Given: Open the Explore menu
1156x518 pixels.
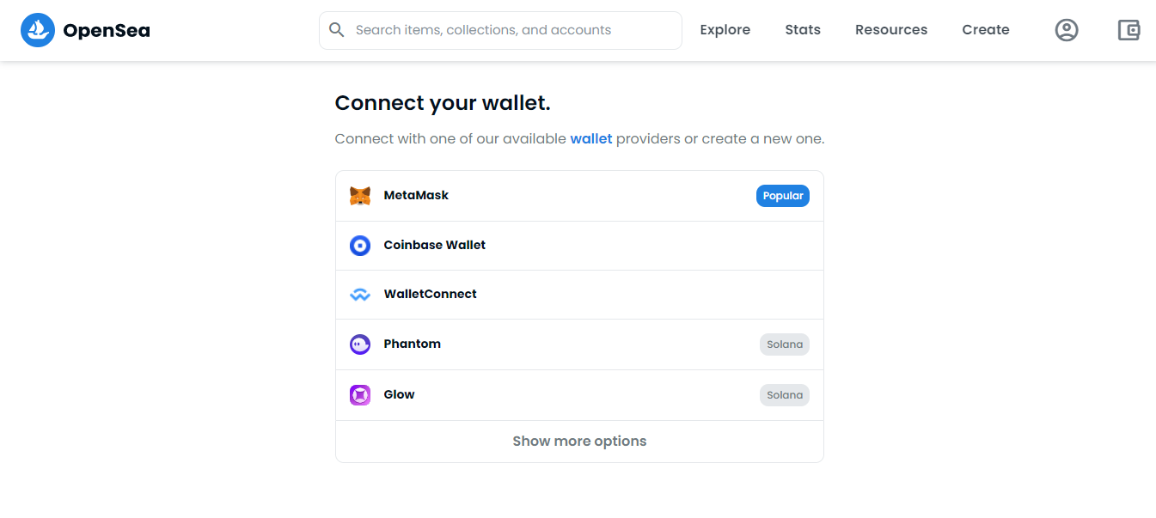Looking at the screenshot, I should 725,30.
